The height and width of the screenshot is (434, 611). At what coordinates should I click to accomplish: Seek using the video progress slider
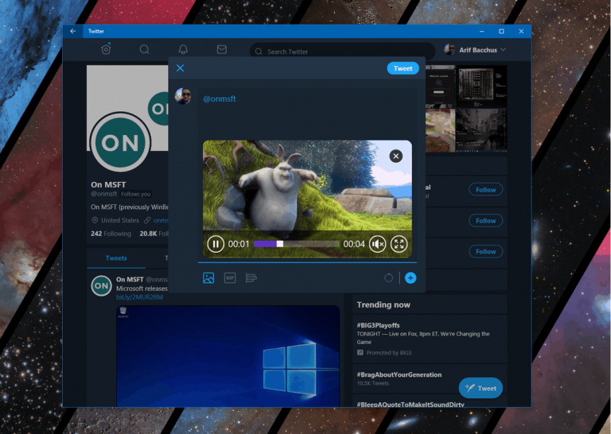296,244
